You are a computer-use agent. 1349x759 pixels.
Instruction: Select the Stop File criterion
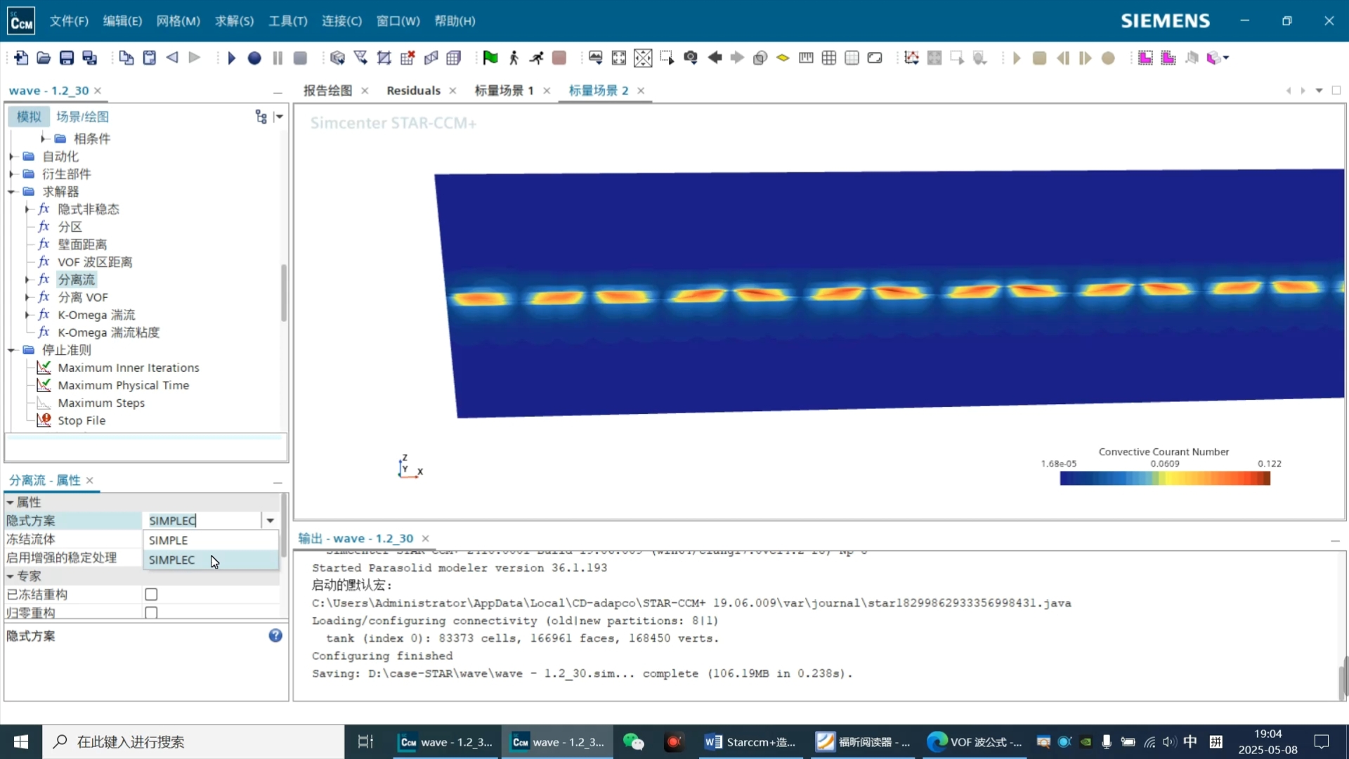[x=82, y=420]
